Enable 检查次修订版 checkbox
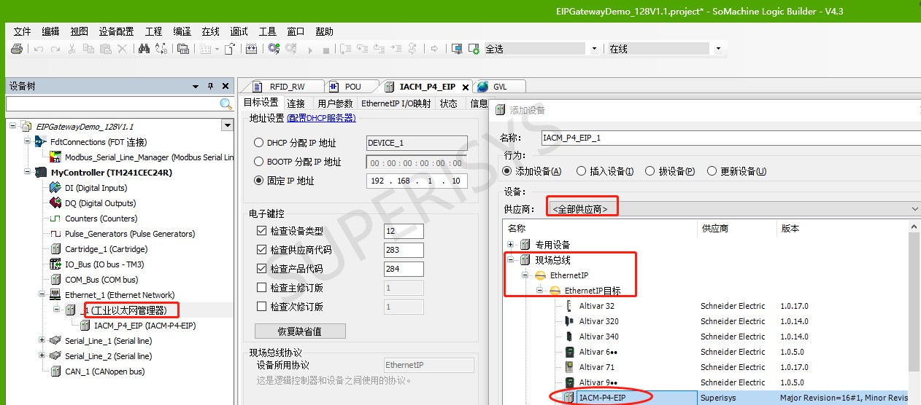The height and width of the screenshot is (405, 921). pos(262,307)
